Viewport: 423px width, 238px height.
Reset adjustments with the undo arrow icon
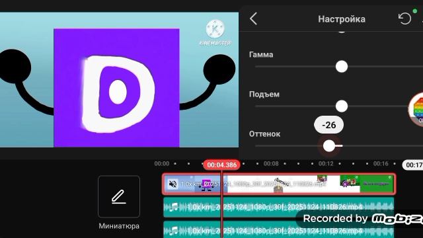pos(404,19)
